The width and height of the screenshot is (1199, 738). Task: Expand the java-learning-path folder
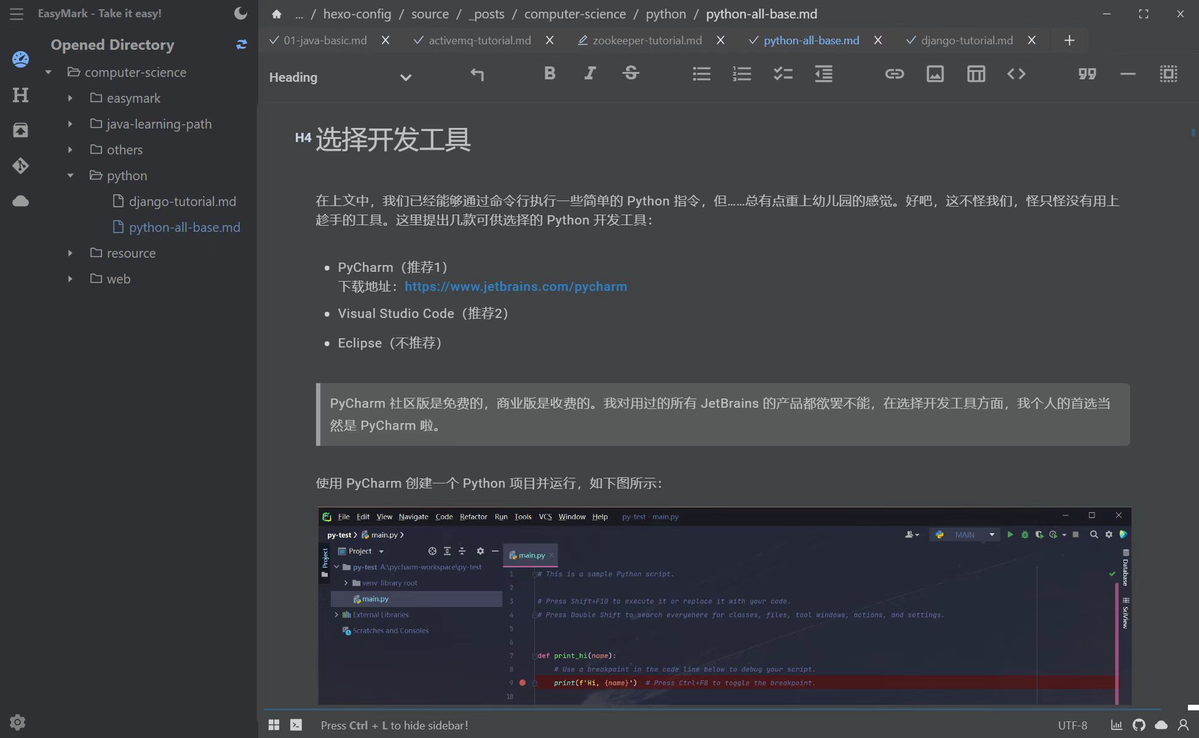(x=70, y=124)
